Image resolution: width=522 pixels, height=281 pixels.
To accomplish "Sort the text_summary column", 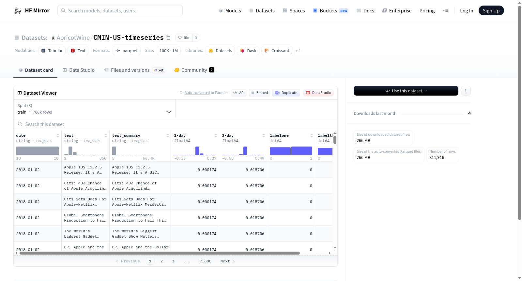I will click(168, 135).
